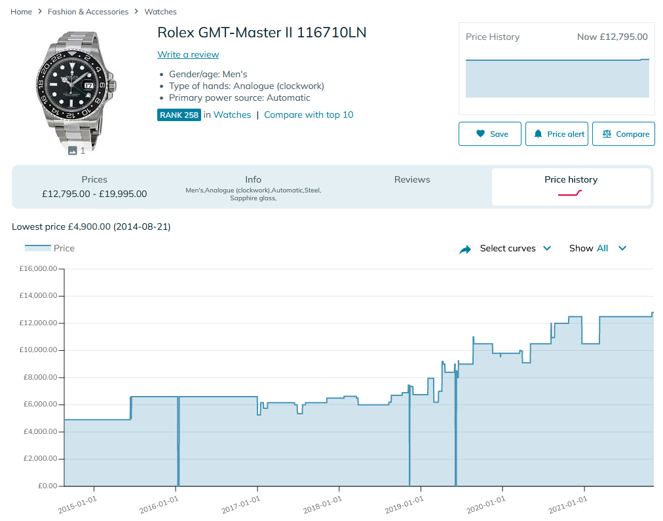The image size is (663, 521).
Task: Click 'Gender/age: Men's' text
Action: click(208, 75)
